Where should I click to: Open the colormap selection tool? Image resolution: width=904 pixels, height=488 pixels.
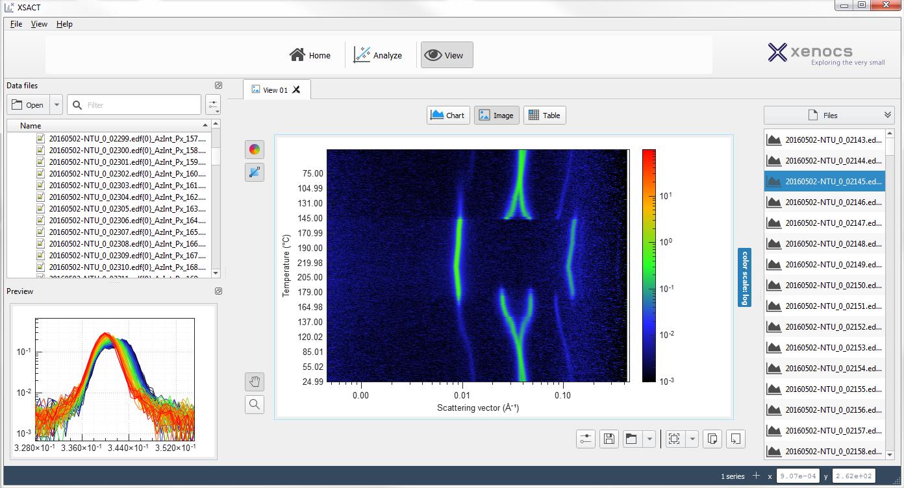254,149
